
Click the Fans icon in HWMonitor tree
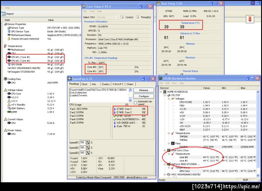click(173, 143)
